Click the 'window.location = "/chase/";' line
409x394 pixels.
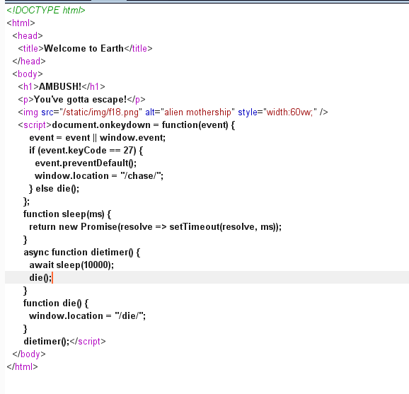tap(99, 176)
